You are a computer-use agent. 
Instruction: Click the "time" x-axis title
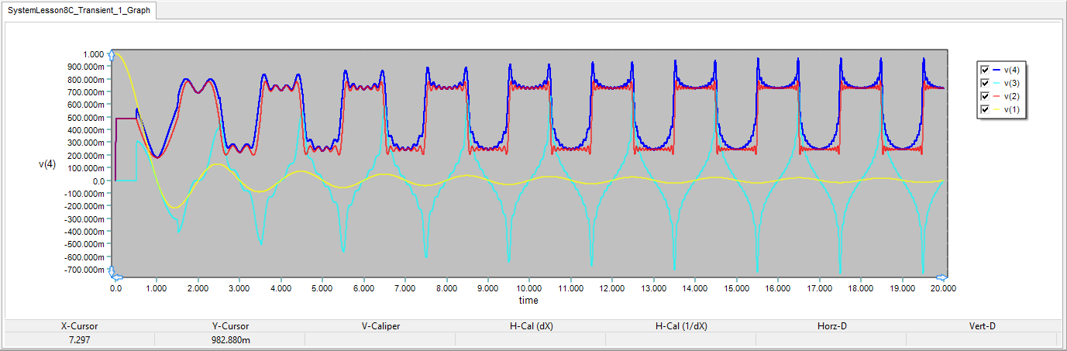click(528, 300)
